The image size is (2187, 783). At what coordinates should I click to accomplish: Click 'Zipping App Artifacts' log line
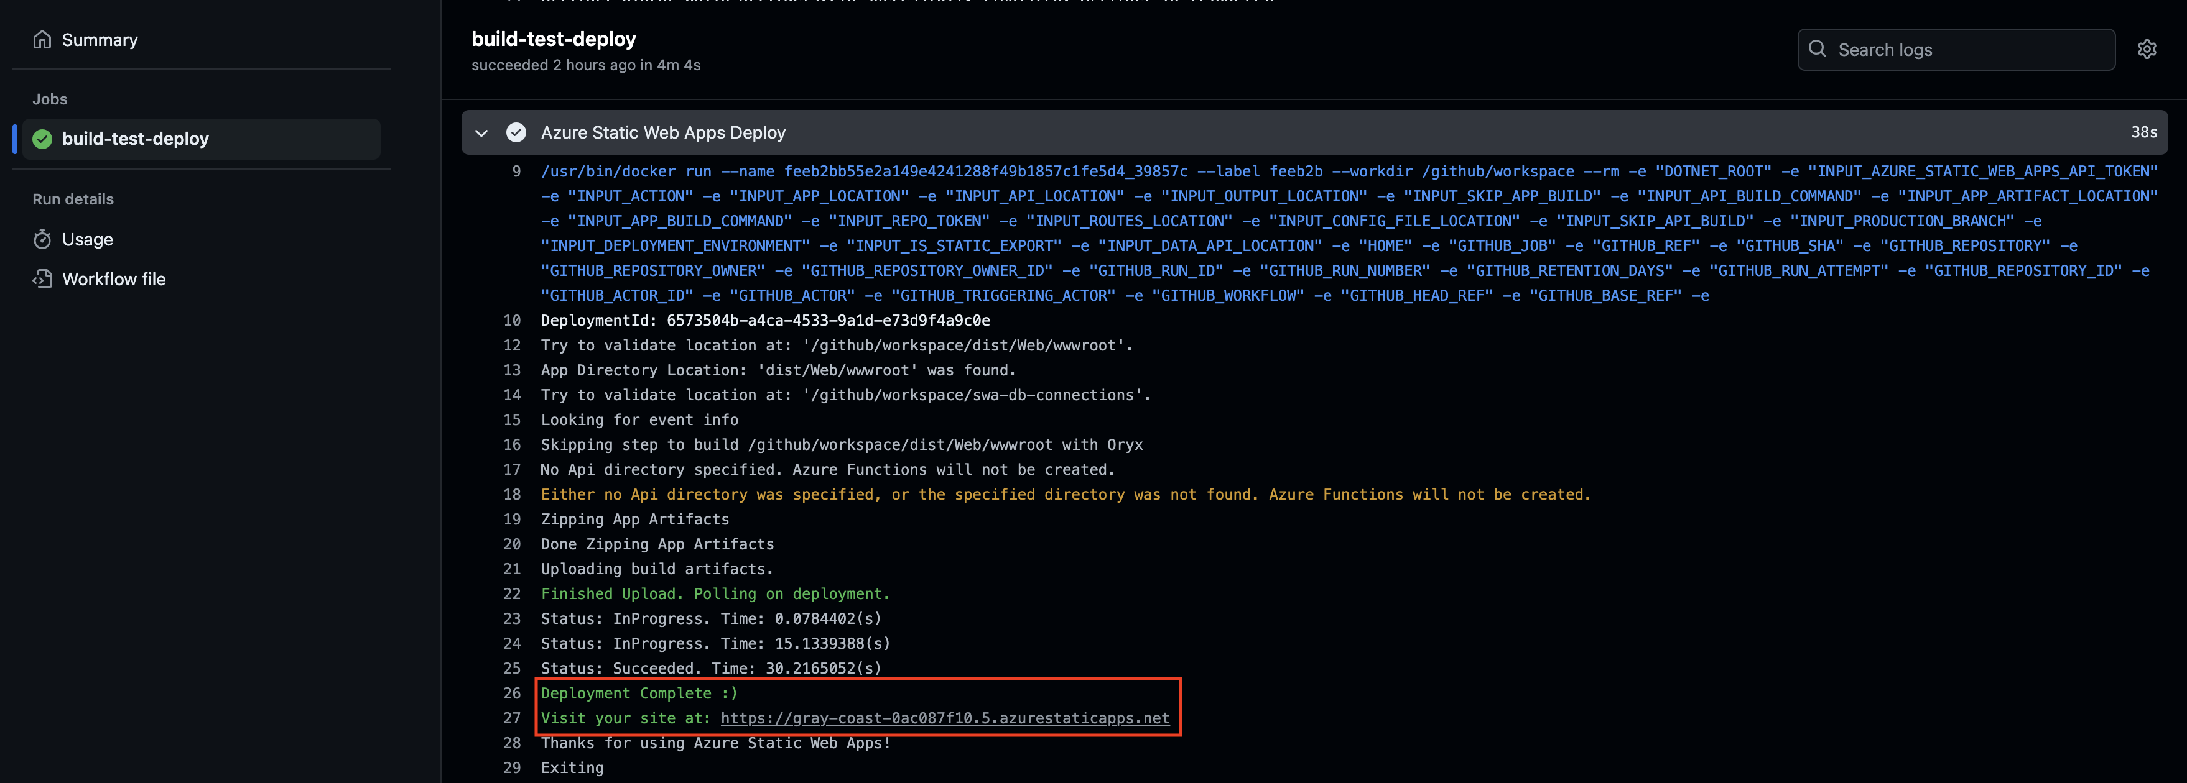tap(635, 519)
